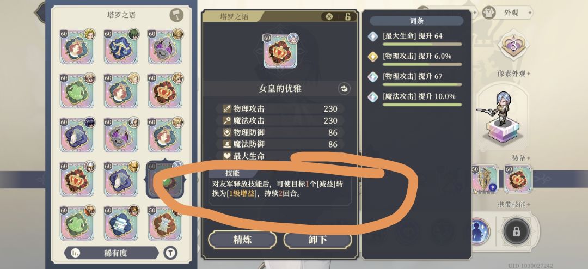Click the [最大生命] 提升 64 progress bar

[422, 44]
